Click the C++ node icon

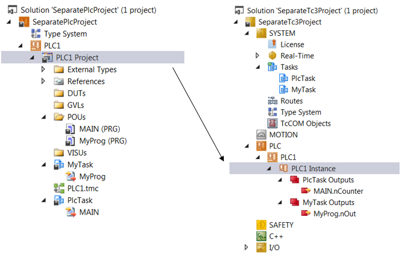261,236
